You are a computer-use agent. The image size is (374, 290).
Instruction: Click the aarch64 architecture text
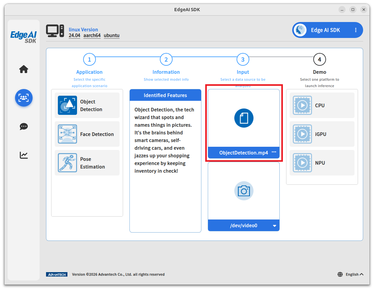point(92,35)
